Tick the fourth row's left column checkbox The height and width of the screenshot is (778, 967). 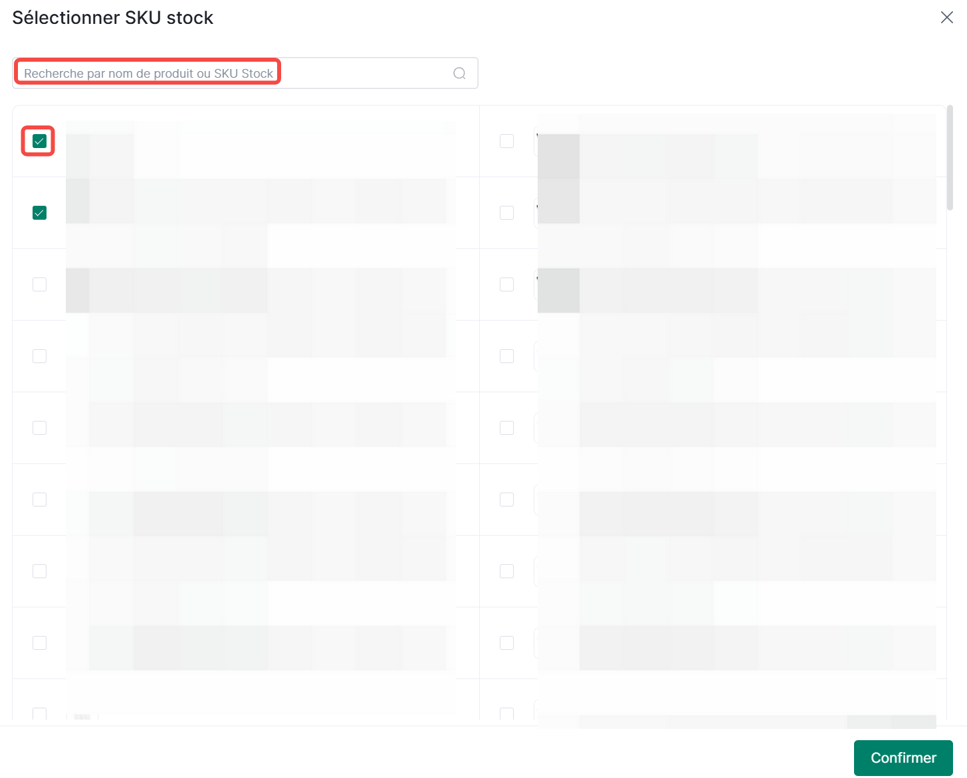pyautogui.click(x=40, y=356)
